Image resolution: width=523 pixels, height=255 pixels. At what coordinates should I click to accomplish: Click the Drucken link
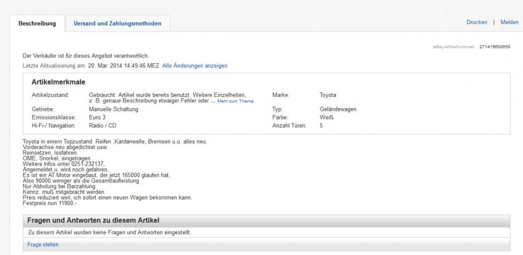[476, 22]
